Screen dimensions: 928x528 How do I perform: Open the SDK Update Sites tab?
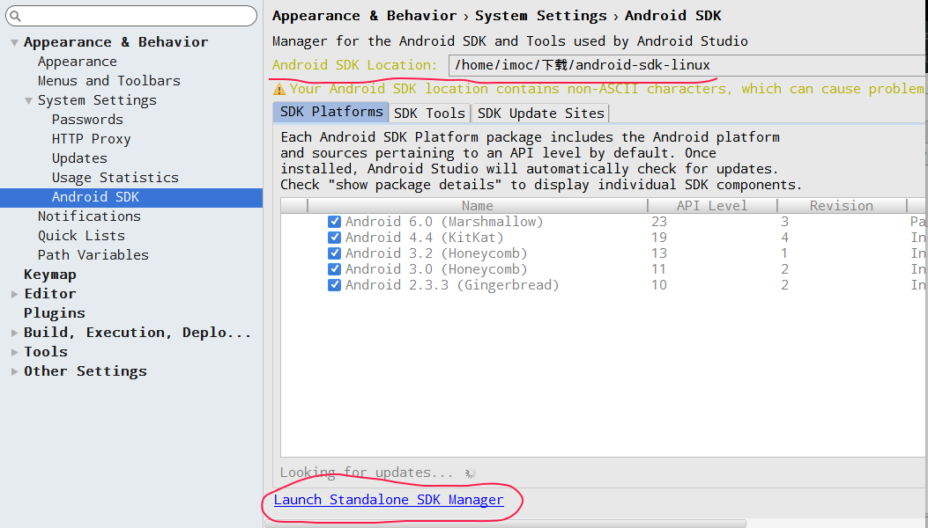tap(540, 113)
